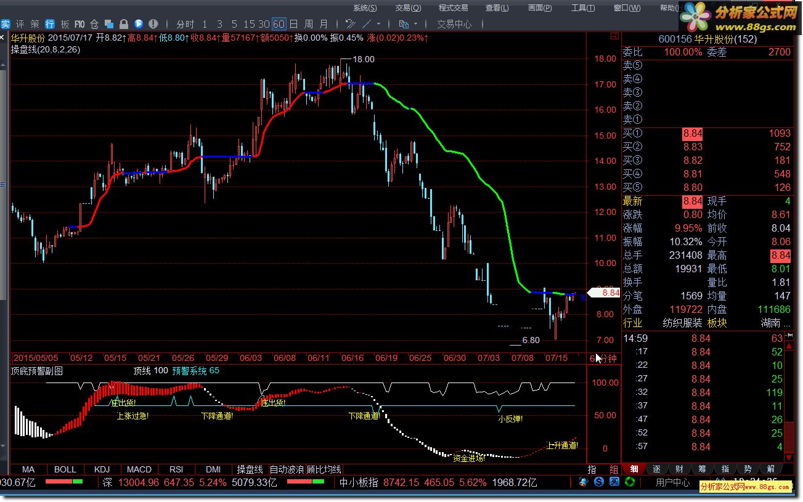The width and height of the screenshot is (803, 502).
Task: Switch to 周 weekly period
Action: pyautogui.click(x=309, y=24)
